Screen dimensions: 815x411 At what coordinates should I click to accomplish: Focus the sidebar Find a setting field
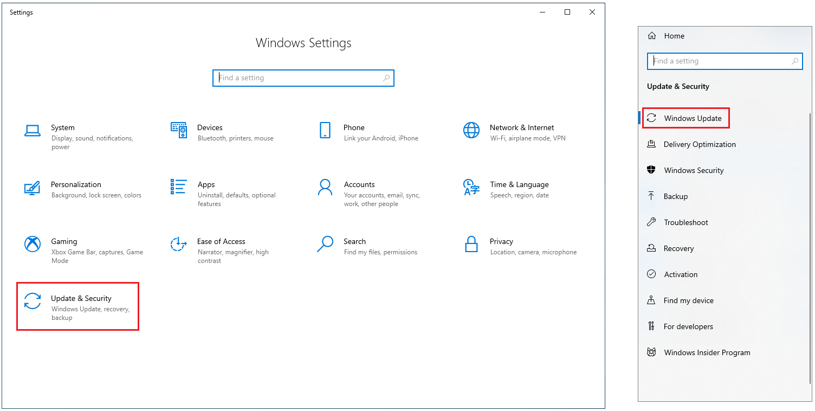(x=725, y=61)
